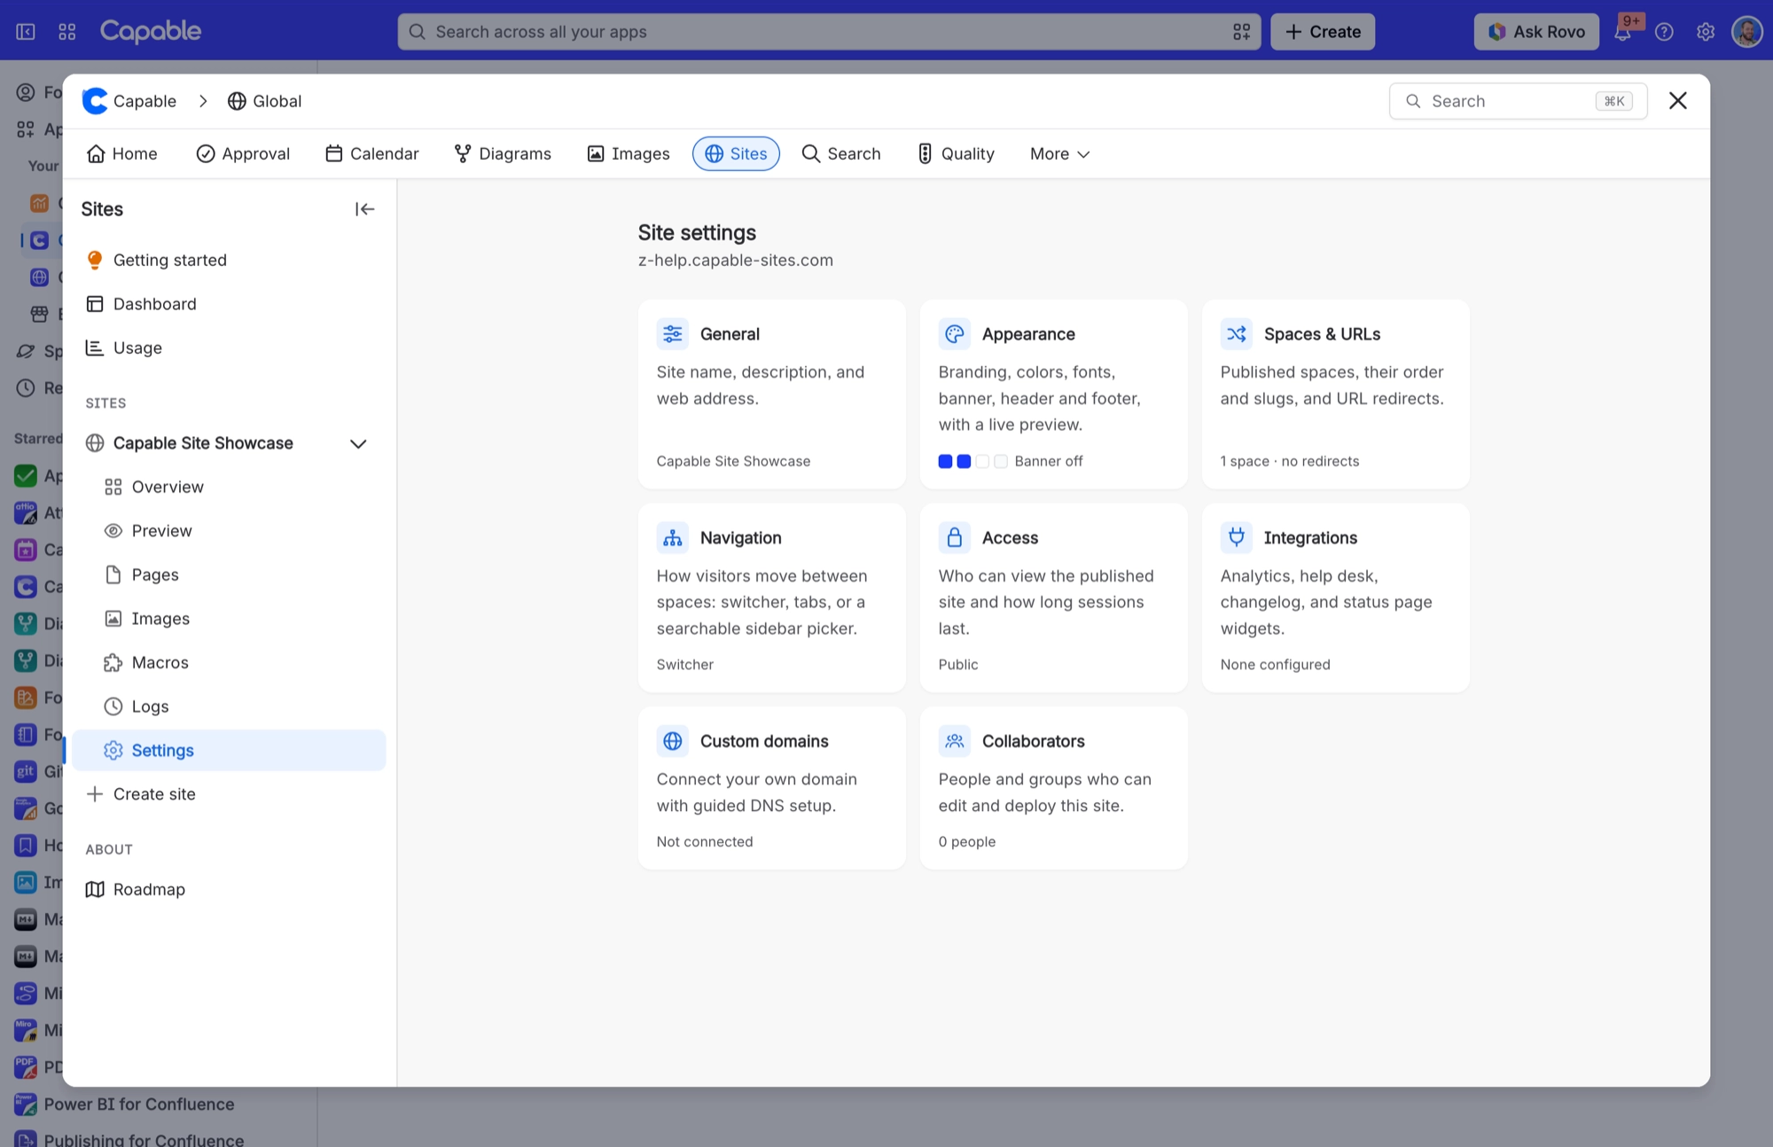Screen dimensions: 1773x1147
Task: Open the Collaborators settings card
Action: tap(1053, 788)
